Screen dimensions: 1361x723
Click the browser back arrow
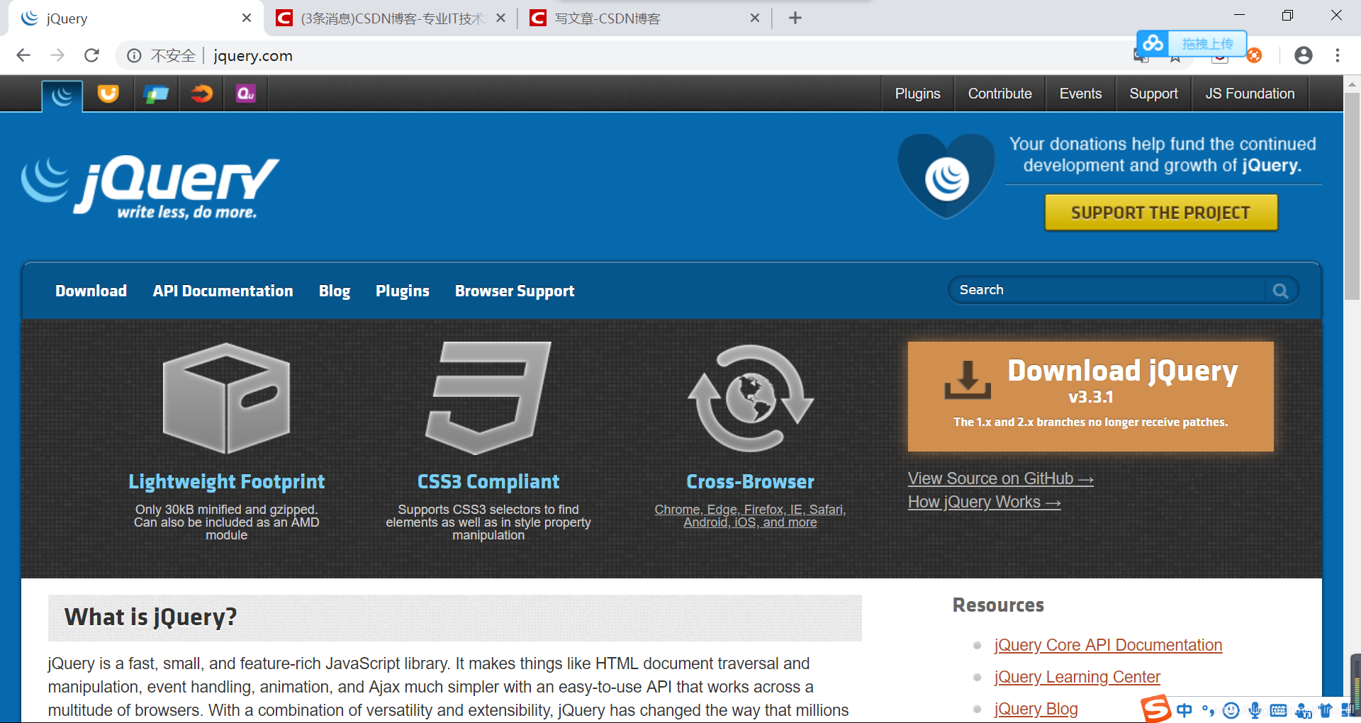pyautogui.click(x=23, y=55)
